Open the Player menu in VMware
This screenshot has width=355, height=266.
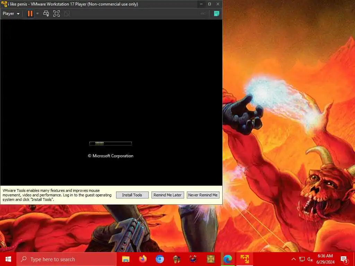(x=11, y=14)
